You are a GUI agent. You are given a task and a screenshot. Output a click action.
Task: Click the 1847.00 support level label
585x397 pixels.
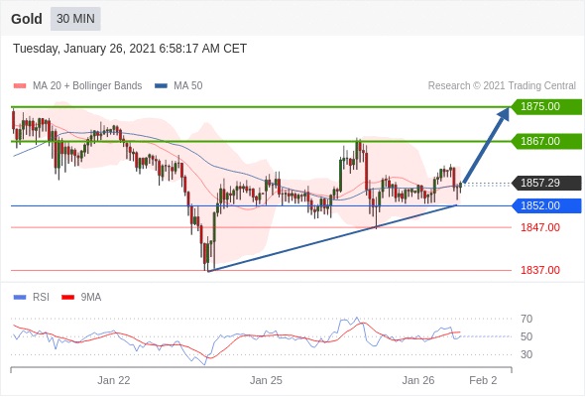tap(540, 227)
